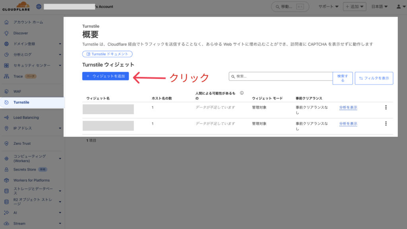Open WAF in the sidebar
The width and height of the screenshot is (407, 229).
coord(17,91)
